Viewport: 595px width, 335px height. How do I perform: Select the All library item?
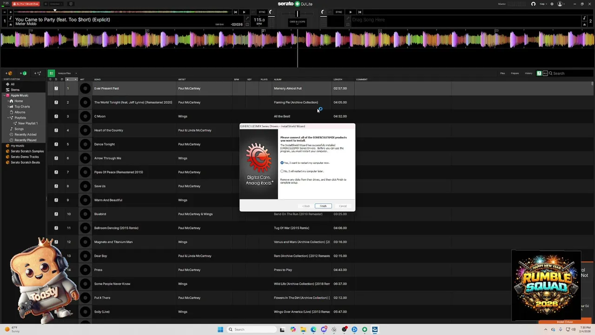coord(13,84)
